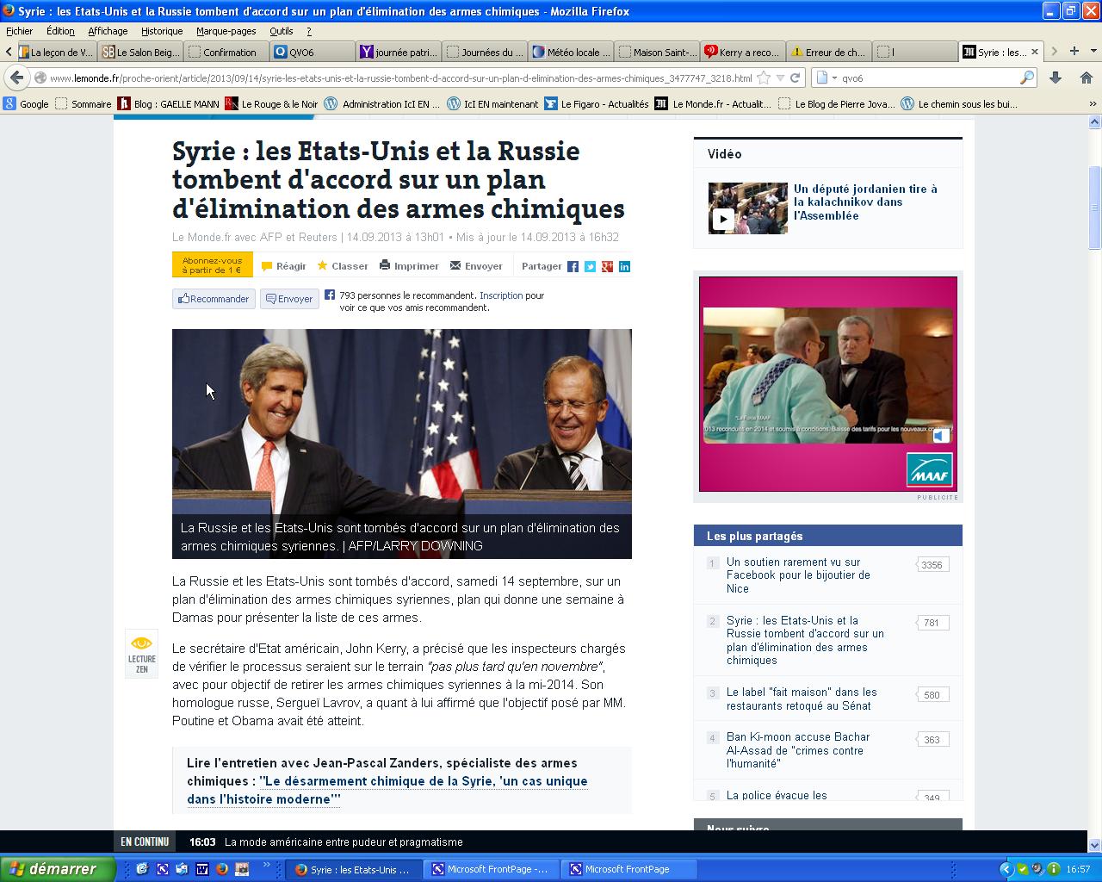Viewport: 1102px width, 882px height.
Task: Click Classer to save the article
Action: click(x=343, y=266)
